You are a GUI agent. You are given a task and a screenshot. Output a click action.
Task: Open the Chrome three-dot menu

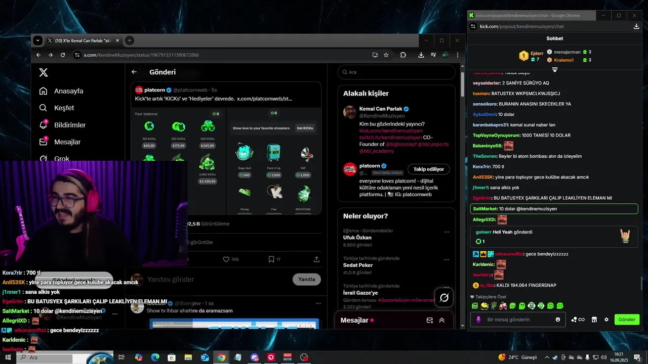(458, 55)
